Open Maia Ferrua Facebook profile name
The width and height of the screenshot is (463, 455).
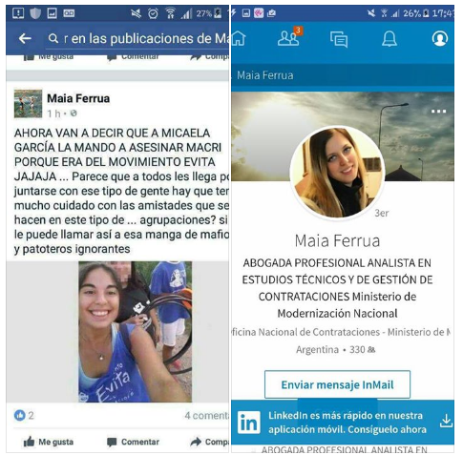coord(78,98)
